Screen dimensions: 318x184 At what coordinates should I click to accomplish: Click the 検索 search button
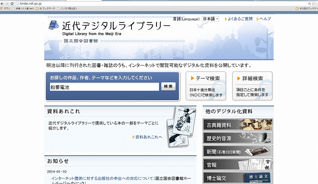point(168,86)
